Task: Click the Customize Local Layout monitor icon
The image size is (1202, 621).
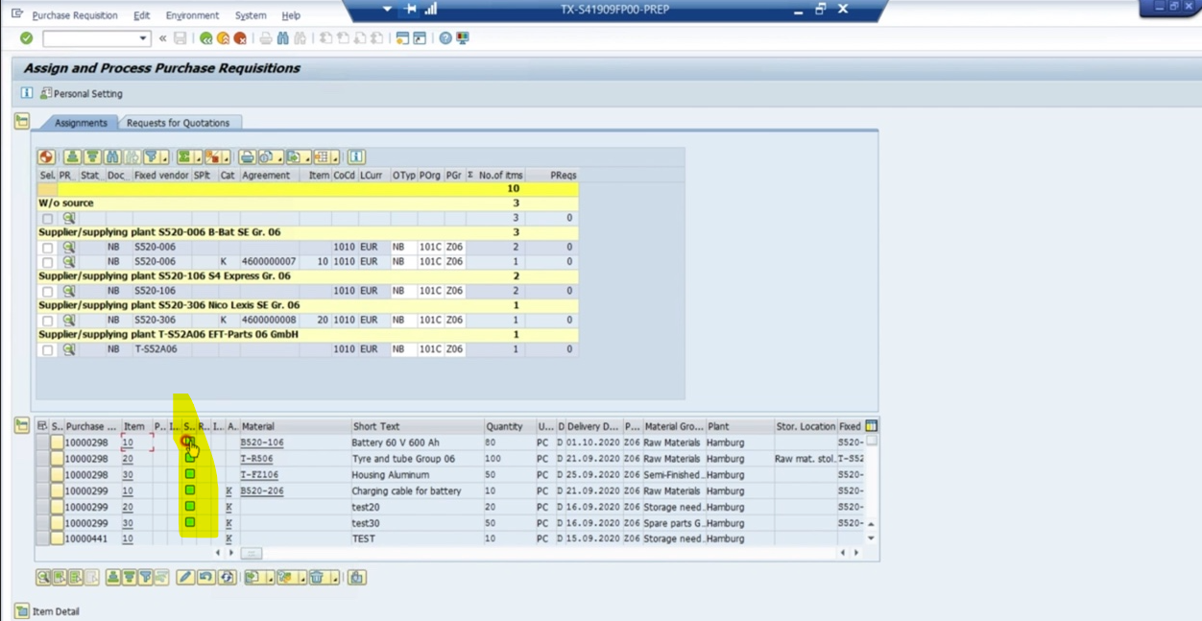Action: point(463,38)
